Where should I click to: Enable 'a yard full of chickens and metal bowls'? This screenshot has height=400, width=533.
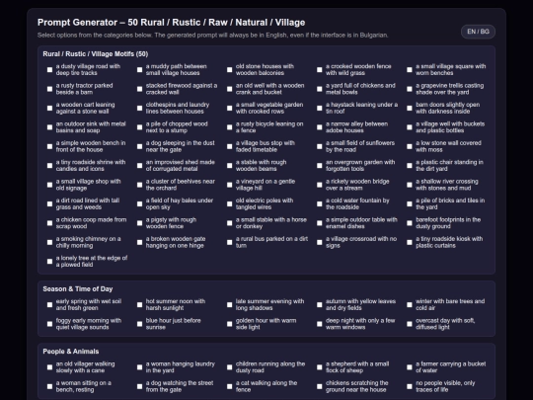pos(320,89)
